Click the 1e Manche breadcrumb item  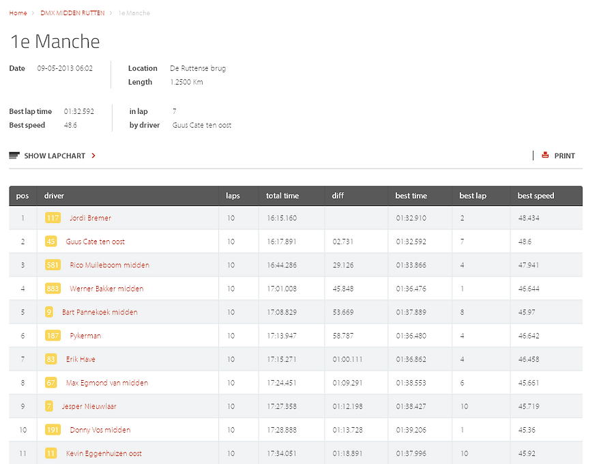pyautogui.click(x=134, y=13)
